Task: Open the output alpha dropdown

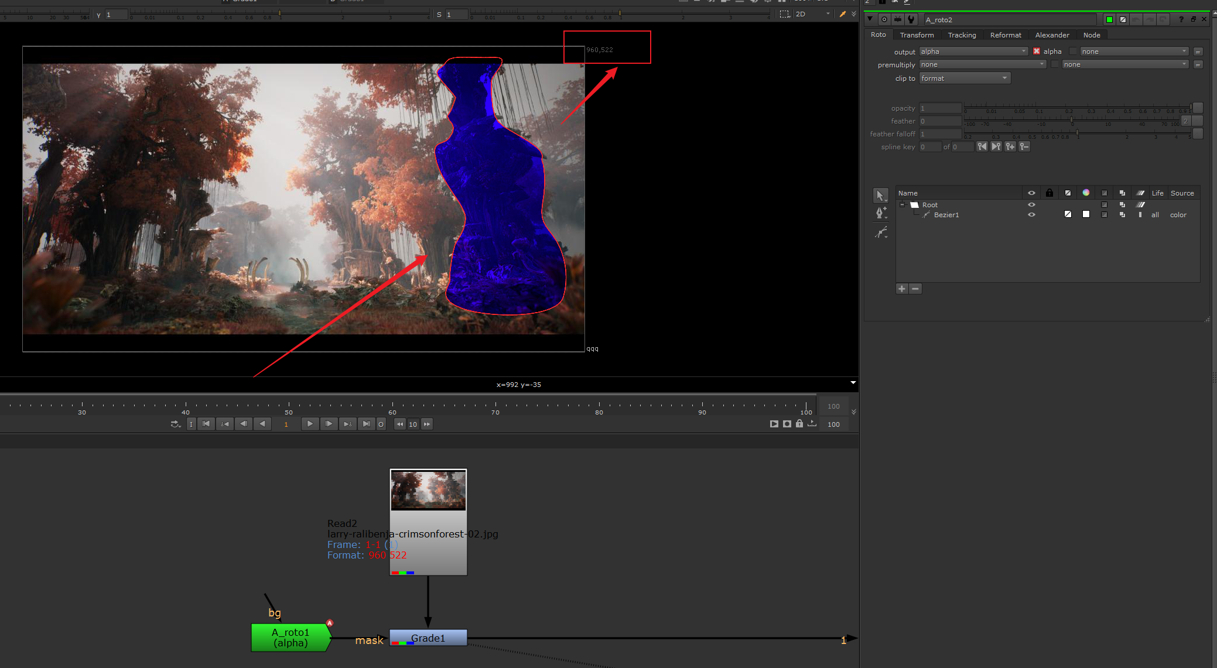Action: [x=973, y=52]
